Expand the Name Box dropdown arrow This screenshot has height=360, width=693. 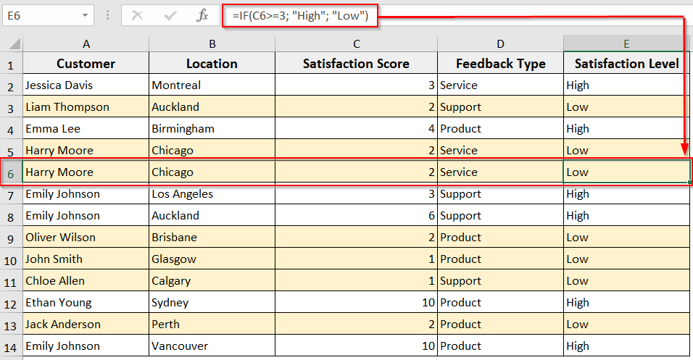tap(86, 15)
